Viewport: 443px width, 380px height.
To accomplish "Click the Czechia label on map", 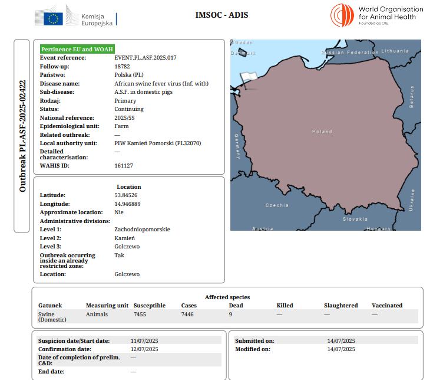I will [x=277, y=205].
